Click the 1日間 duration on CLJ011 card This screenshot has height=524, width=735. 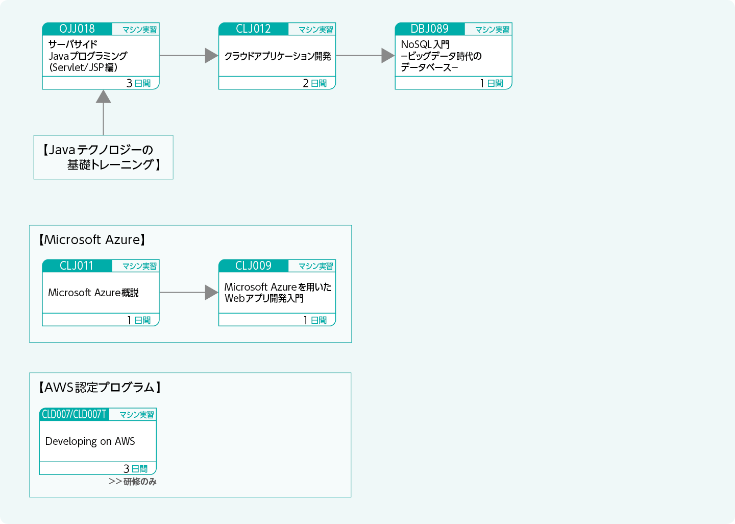(139, 320)
